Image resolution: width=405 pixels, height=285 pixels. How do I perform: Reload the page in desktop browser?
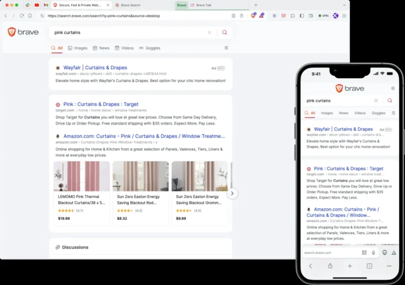(x=22, y=16)
